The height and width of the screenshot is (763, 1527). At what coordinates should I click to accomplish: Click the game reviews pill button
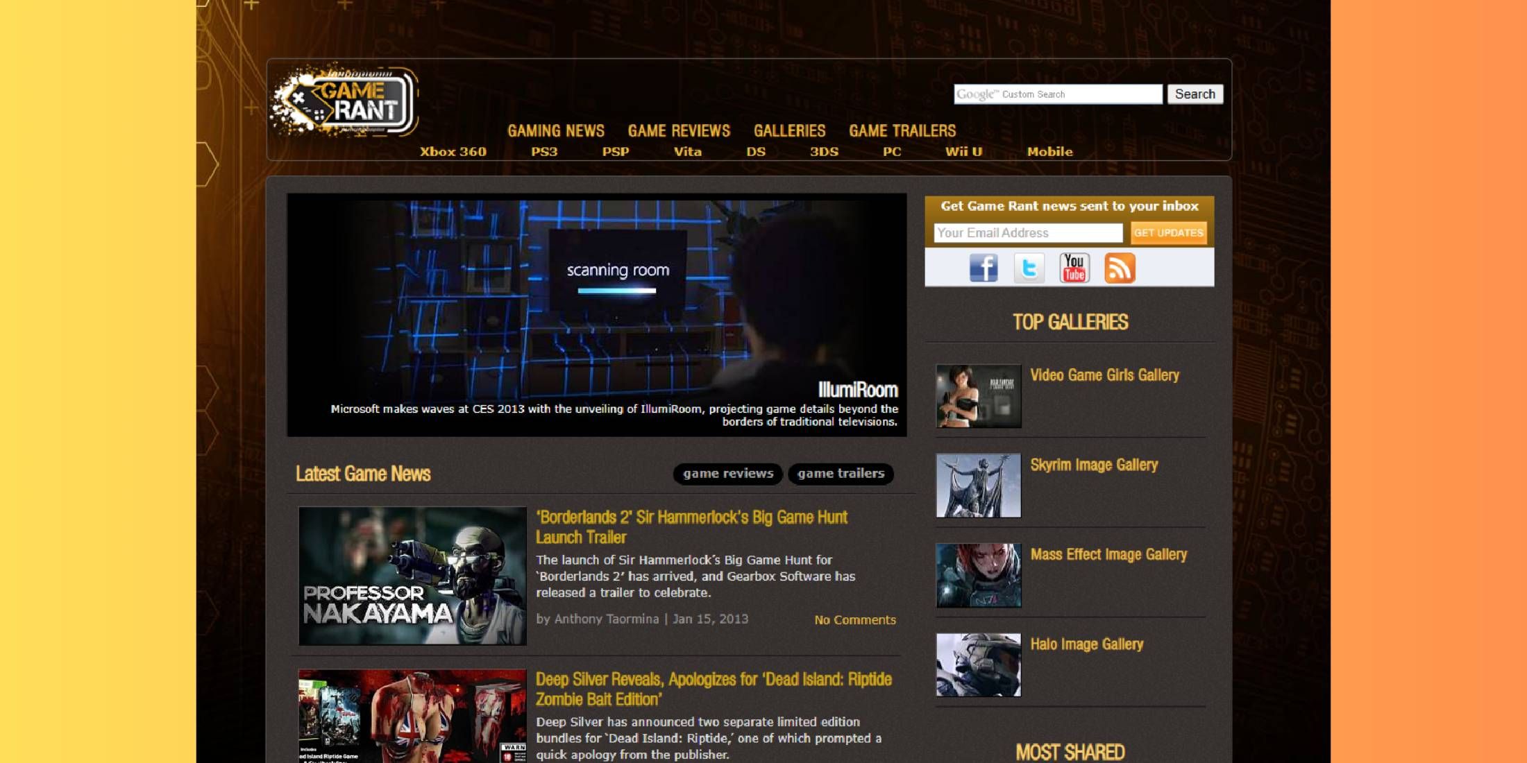(728, 474)
